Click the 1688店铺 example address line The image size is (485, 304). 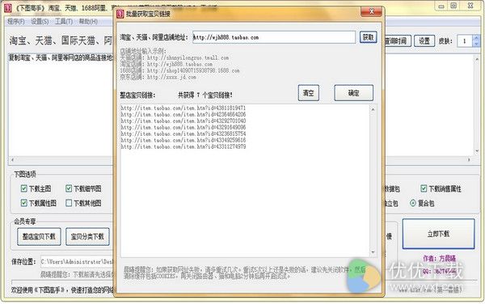[179, 71]
